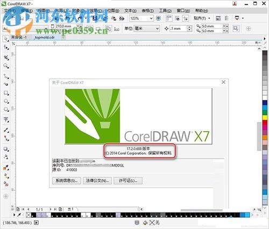Click property bar quick customize plus

(x=249, y=28)
